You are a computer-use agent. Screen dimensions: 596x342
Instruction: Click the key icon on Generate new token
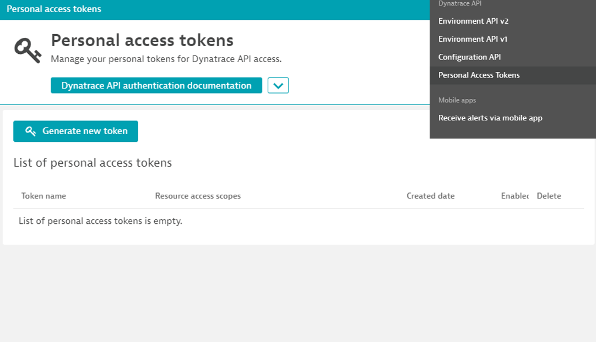(30, 131)
